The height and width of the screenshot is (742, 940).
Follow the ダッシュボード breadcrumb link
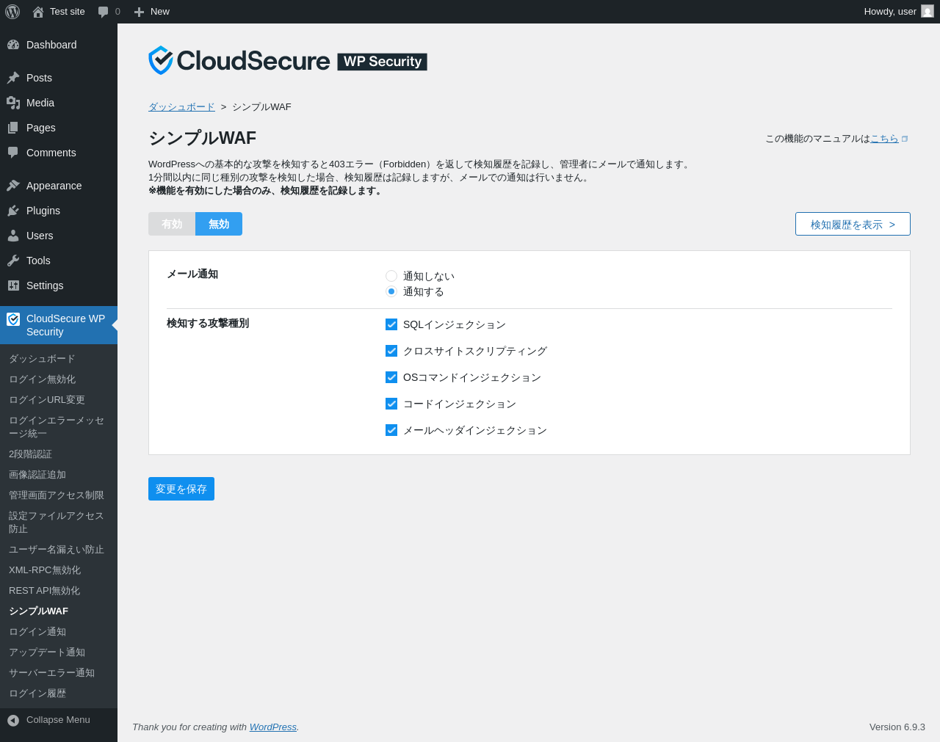click(x=181, y=107)
